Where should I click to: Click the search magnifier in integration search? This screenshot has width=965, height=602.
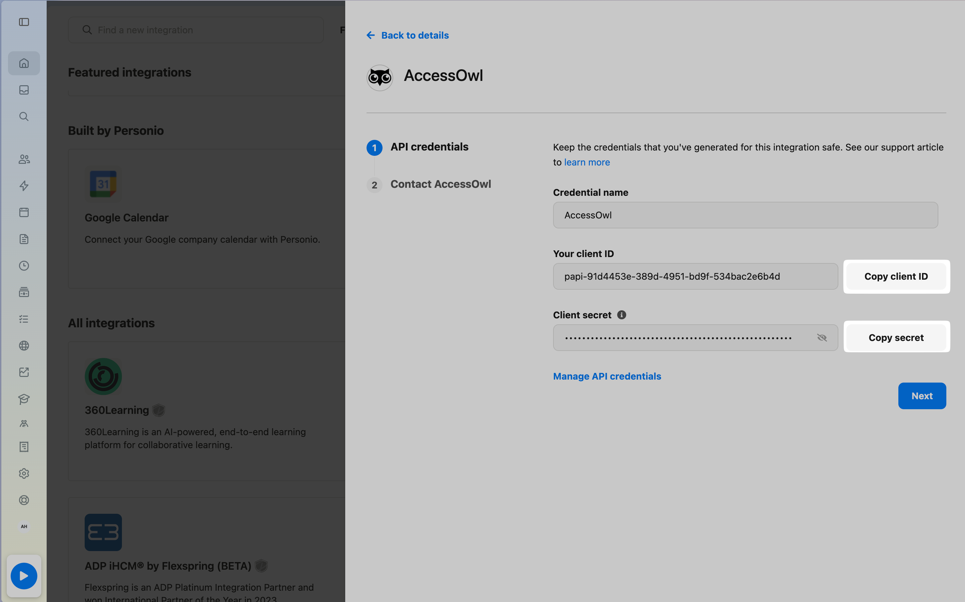87,30
